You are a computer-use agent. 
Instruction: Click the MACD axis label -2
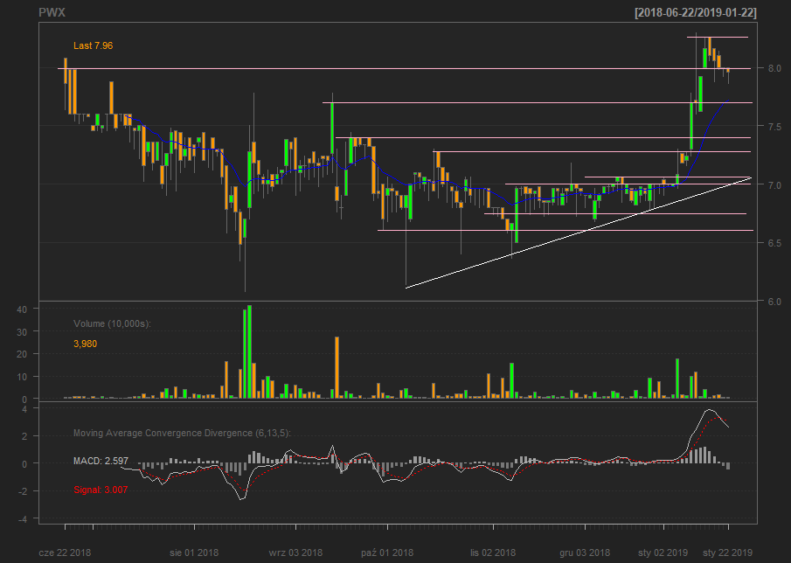pyautogui.click(x=22, y=490)
